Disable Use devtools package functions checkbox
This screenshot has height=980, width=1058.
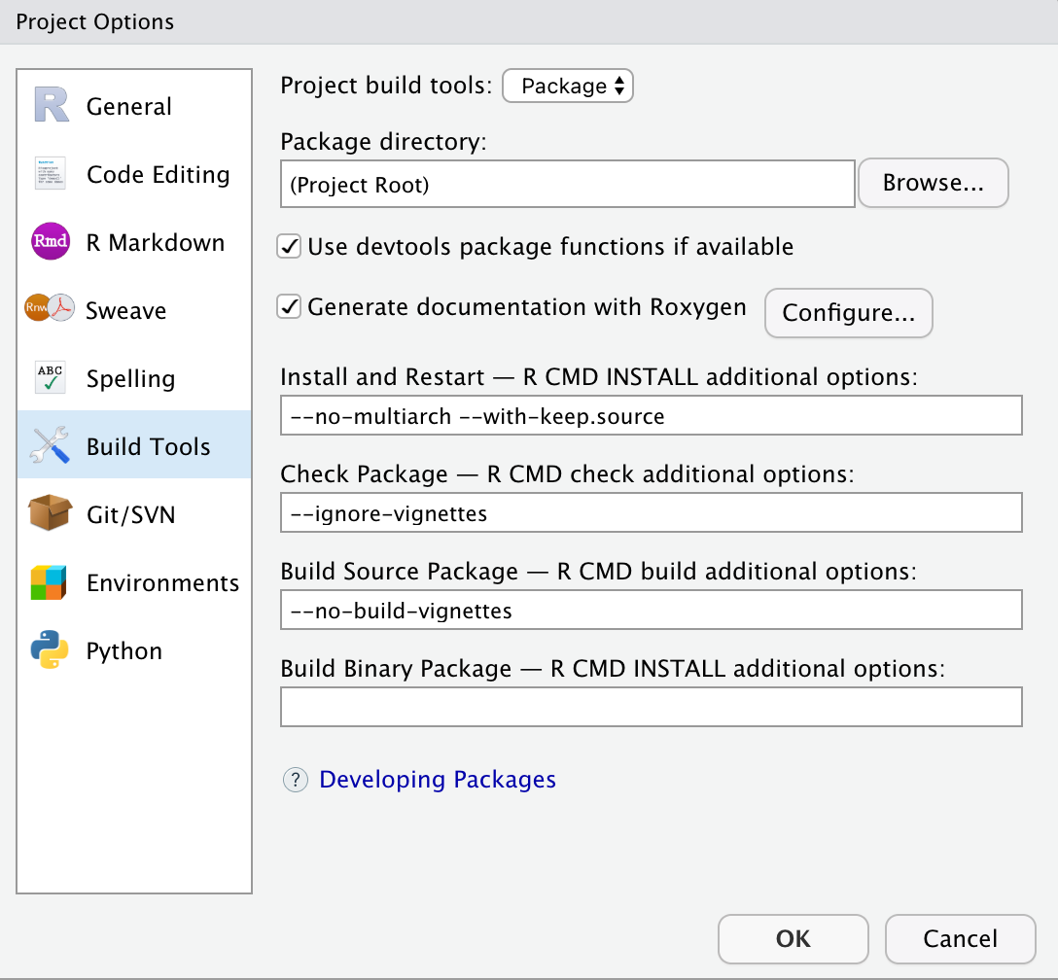pyautogui.click(x=290, y=247)
